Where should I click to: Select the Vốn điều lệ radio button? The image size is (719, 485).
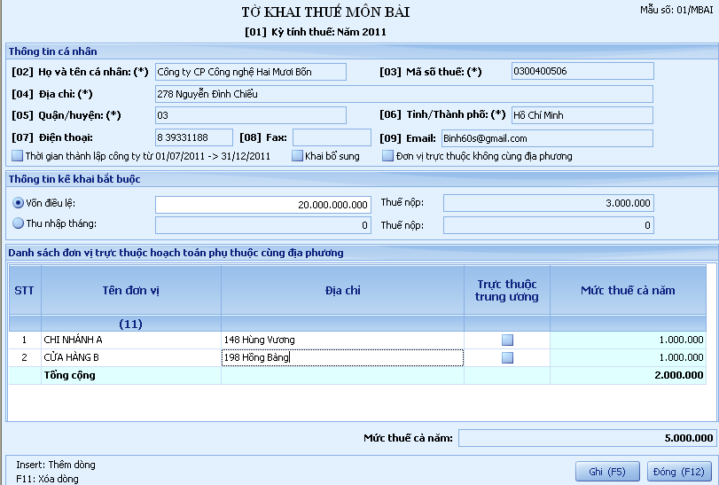coord(18,204)
